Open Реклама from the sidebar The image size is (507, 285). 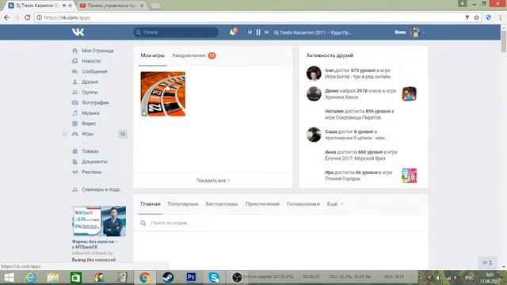(91, 172)
